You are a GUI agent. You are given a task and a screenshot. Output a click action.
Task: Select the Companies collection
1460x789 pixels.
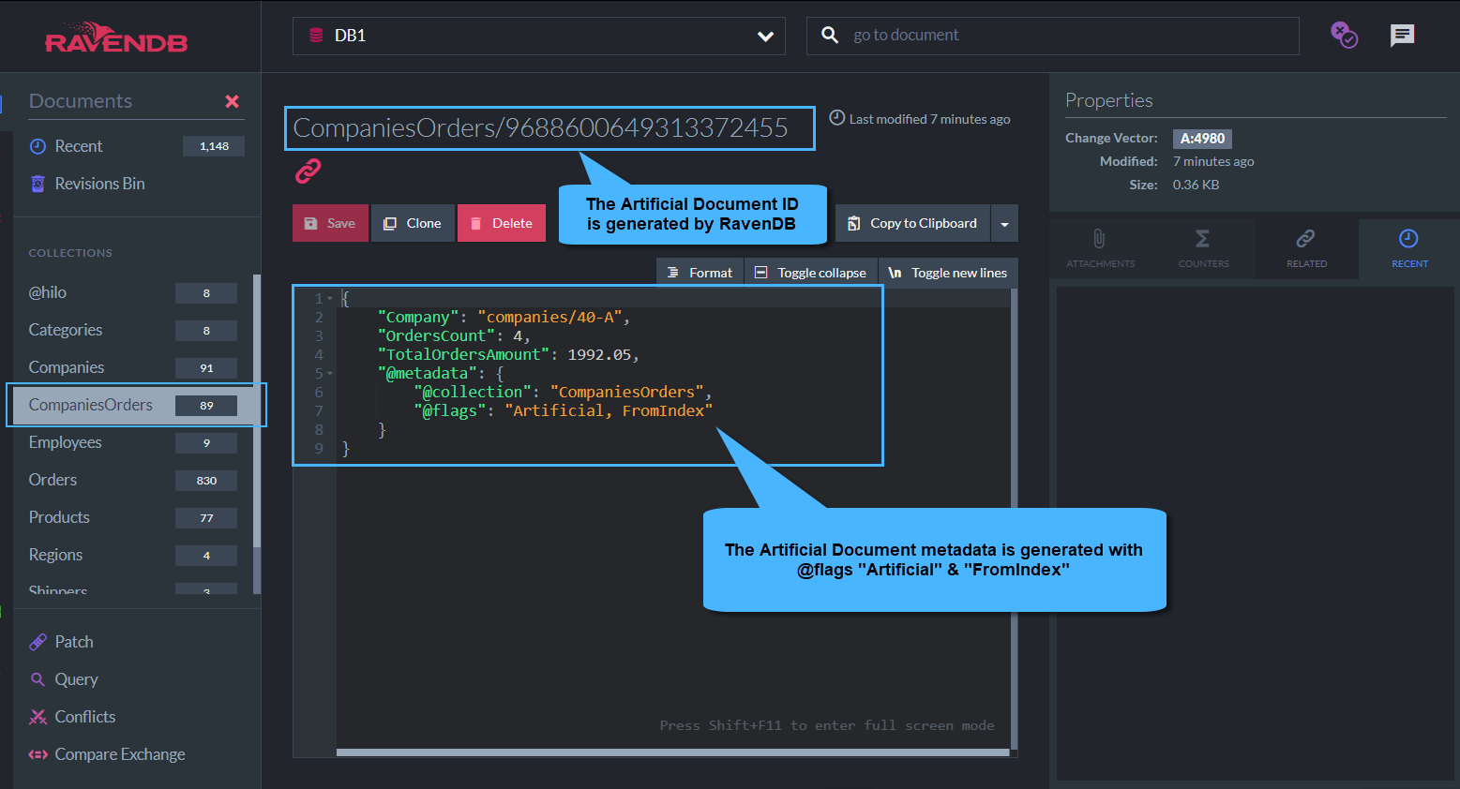(132, 367)
